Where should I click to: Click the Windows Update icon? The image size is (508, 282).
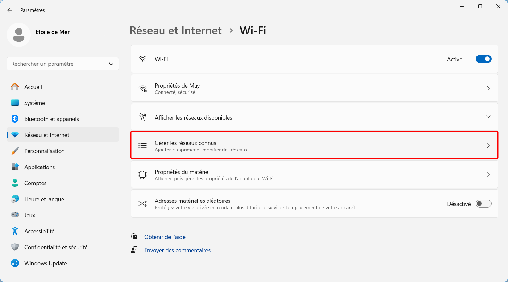pos(15,263)
